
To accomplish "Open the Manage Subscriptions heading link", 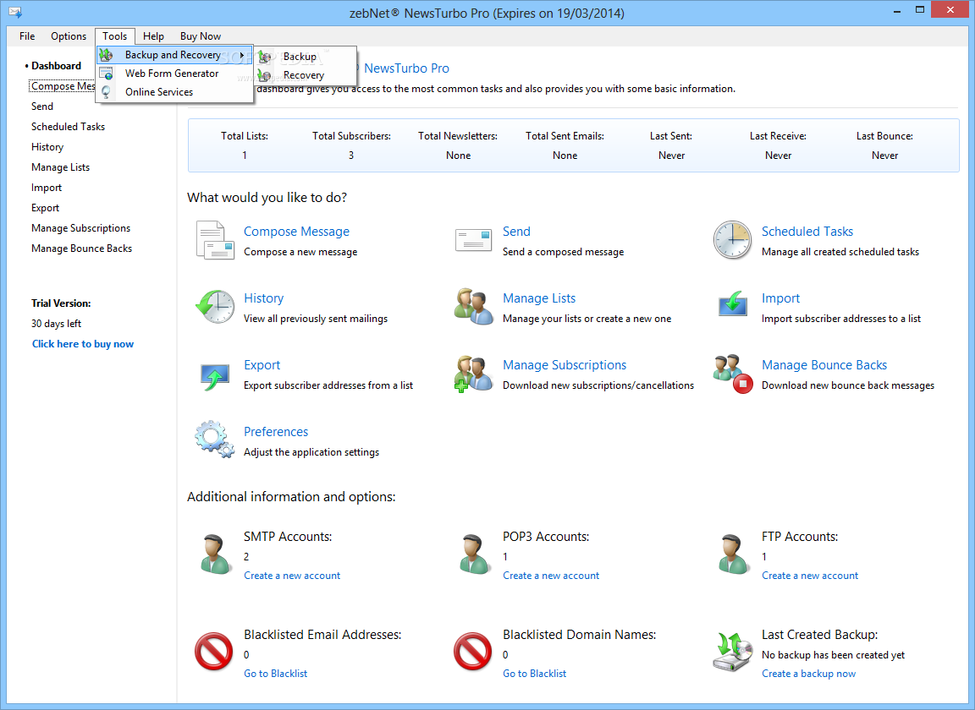I will click(565, 364).
